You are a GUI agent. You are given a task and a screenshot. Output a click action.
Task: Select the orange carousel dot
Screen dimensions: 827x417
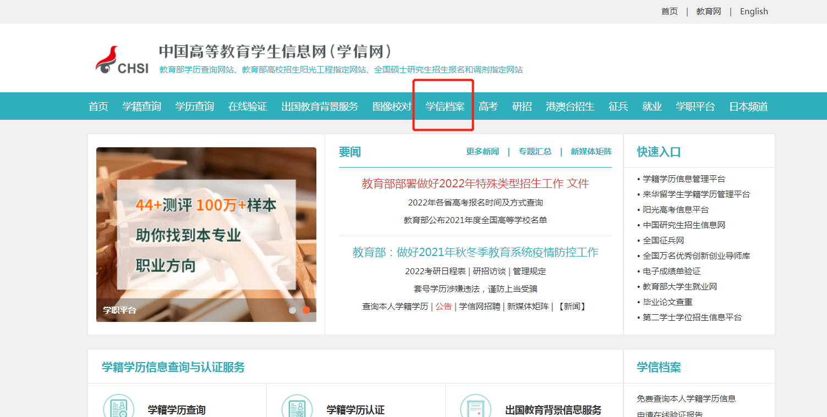click(x=306, y=310)
